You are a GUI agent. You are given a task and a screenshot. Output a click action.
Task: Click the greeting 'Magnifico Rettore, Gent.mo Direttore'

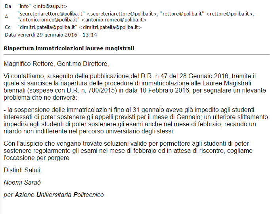pyautogui.click(x=56, y=64)
